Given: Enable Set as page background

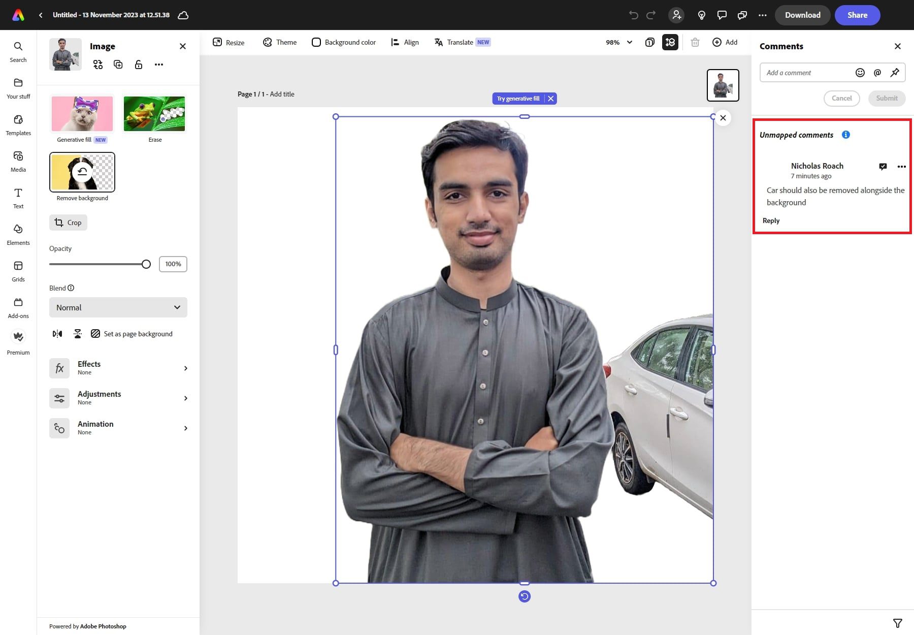Looking at the screenshot, I should coord(133,333).
